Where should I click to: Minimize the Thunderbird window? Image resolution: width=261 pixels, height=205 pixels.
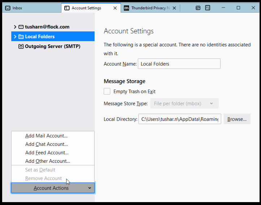(223, 8)
